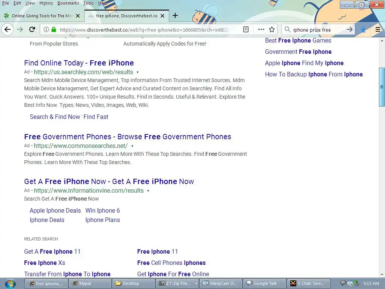The height and width of the screenshot is (289, 385).
Task: Switch to Online Giving Tools tab
Action: tap(42, 16)
